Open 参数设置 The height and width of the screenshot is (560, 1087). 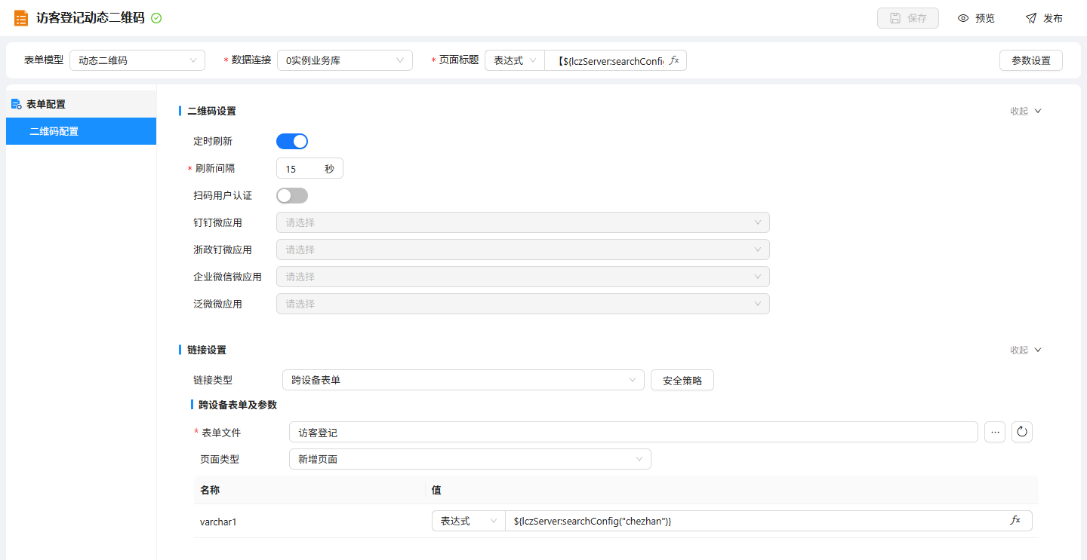click(1031, 60)
